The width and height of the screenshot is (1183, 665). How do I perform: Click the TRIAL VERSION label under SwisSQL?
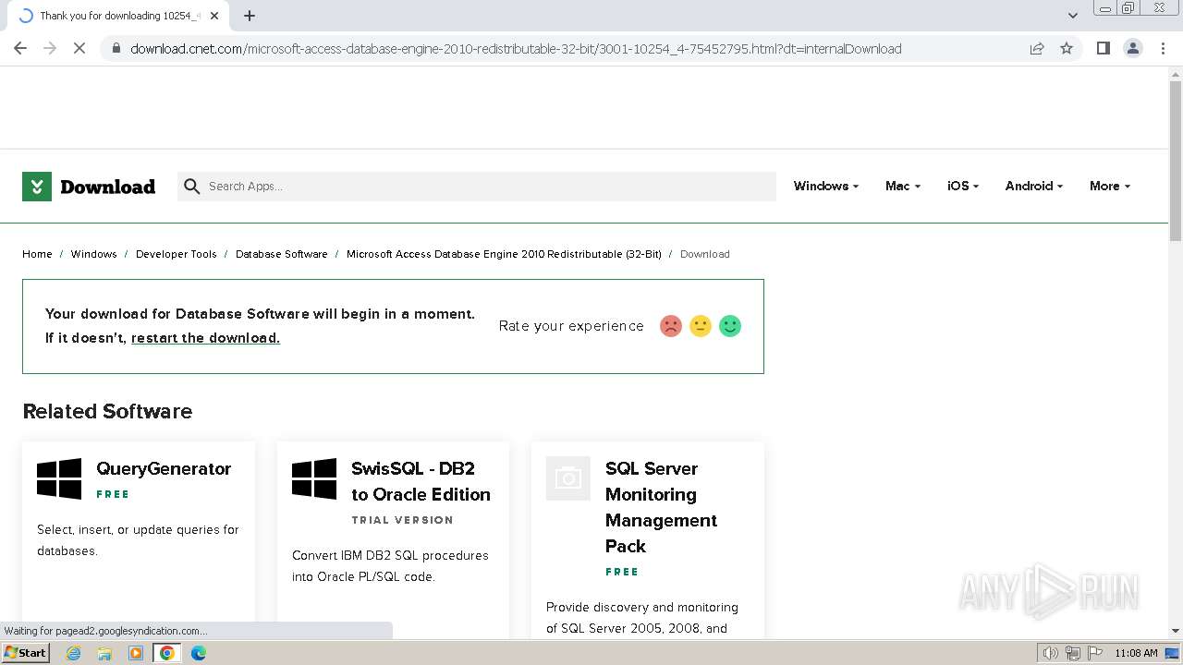[402, 520]
